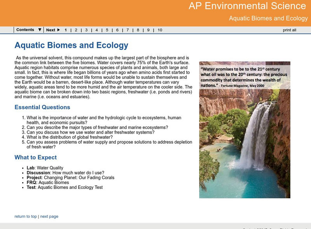Go to page 6
The width and height of the screenshot is (311, 229).
pos(117,30)
